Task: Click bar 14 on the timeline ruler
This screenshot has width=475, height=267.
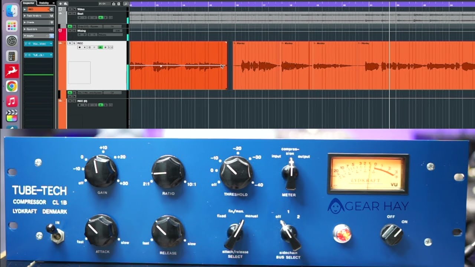Action: 184,5
